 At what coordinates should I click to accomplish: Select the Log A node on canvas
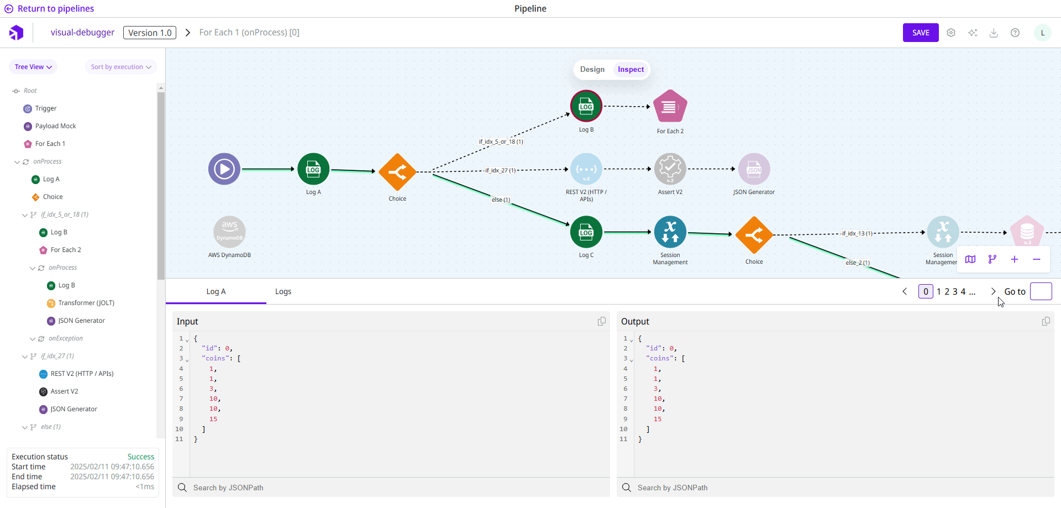(x=313, y=169)
